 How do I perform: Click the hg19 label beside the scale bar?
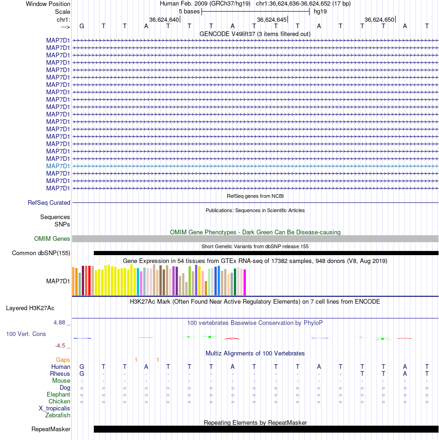pyautogui.click(x=320, y=12)
